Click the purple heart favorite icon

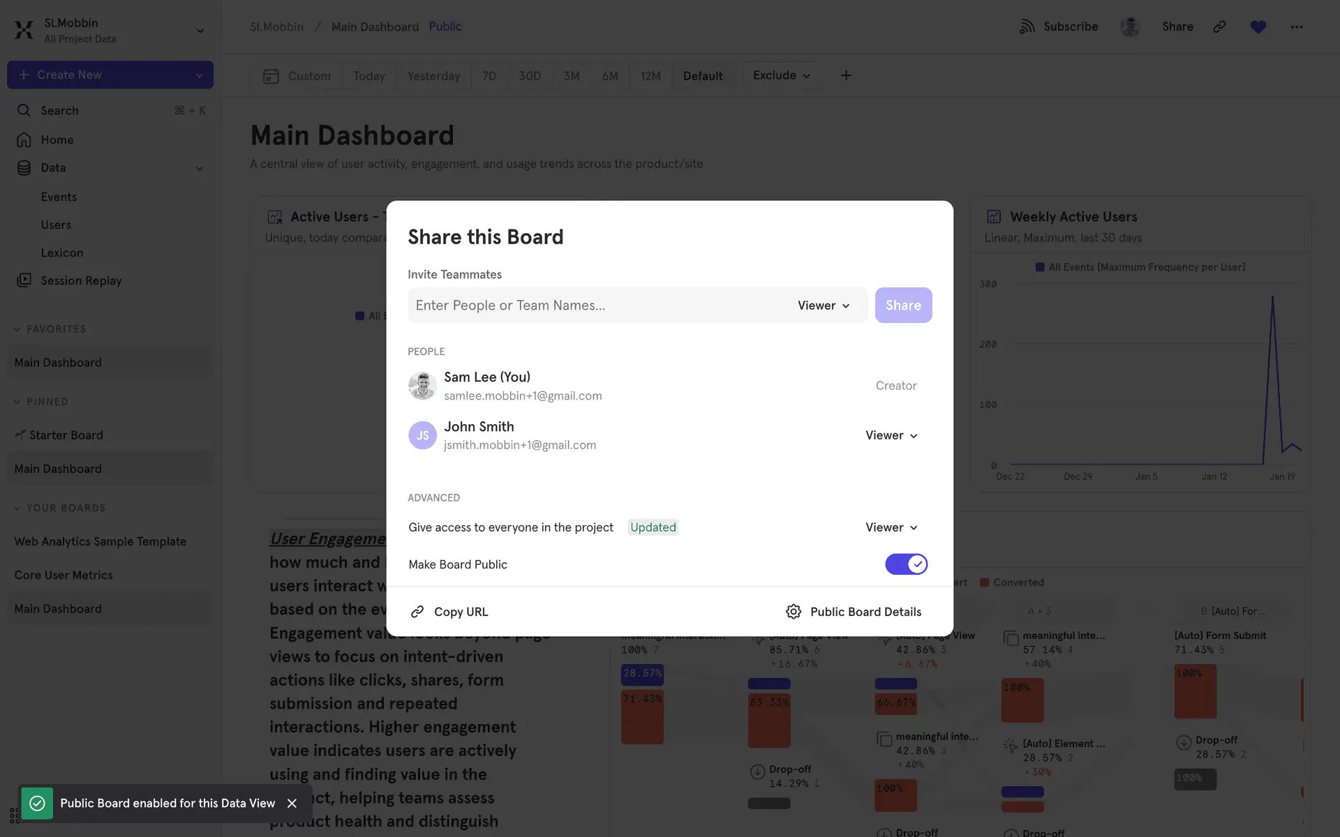(1258, 27)
